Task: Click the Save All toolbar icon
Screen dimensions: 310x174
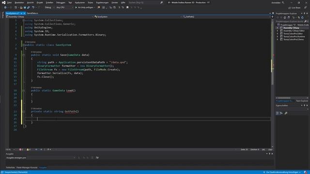Action: click(x=28, y=8)
